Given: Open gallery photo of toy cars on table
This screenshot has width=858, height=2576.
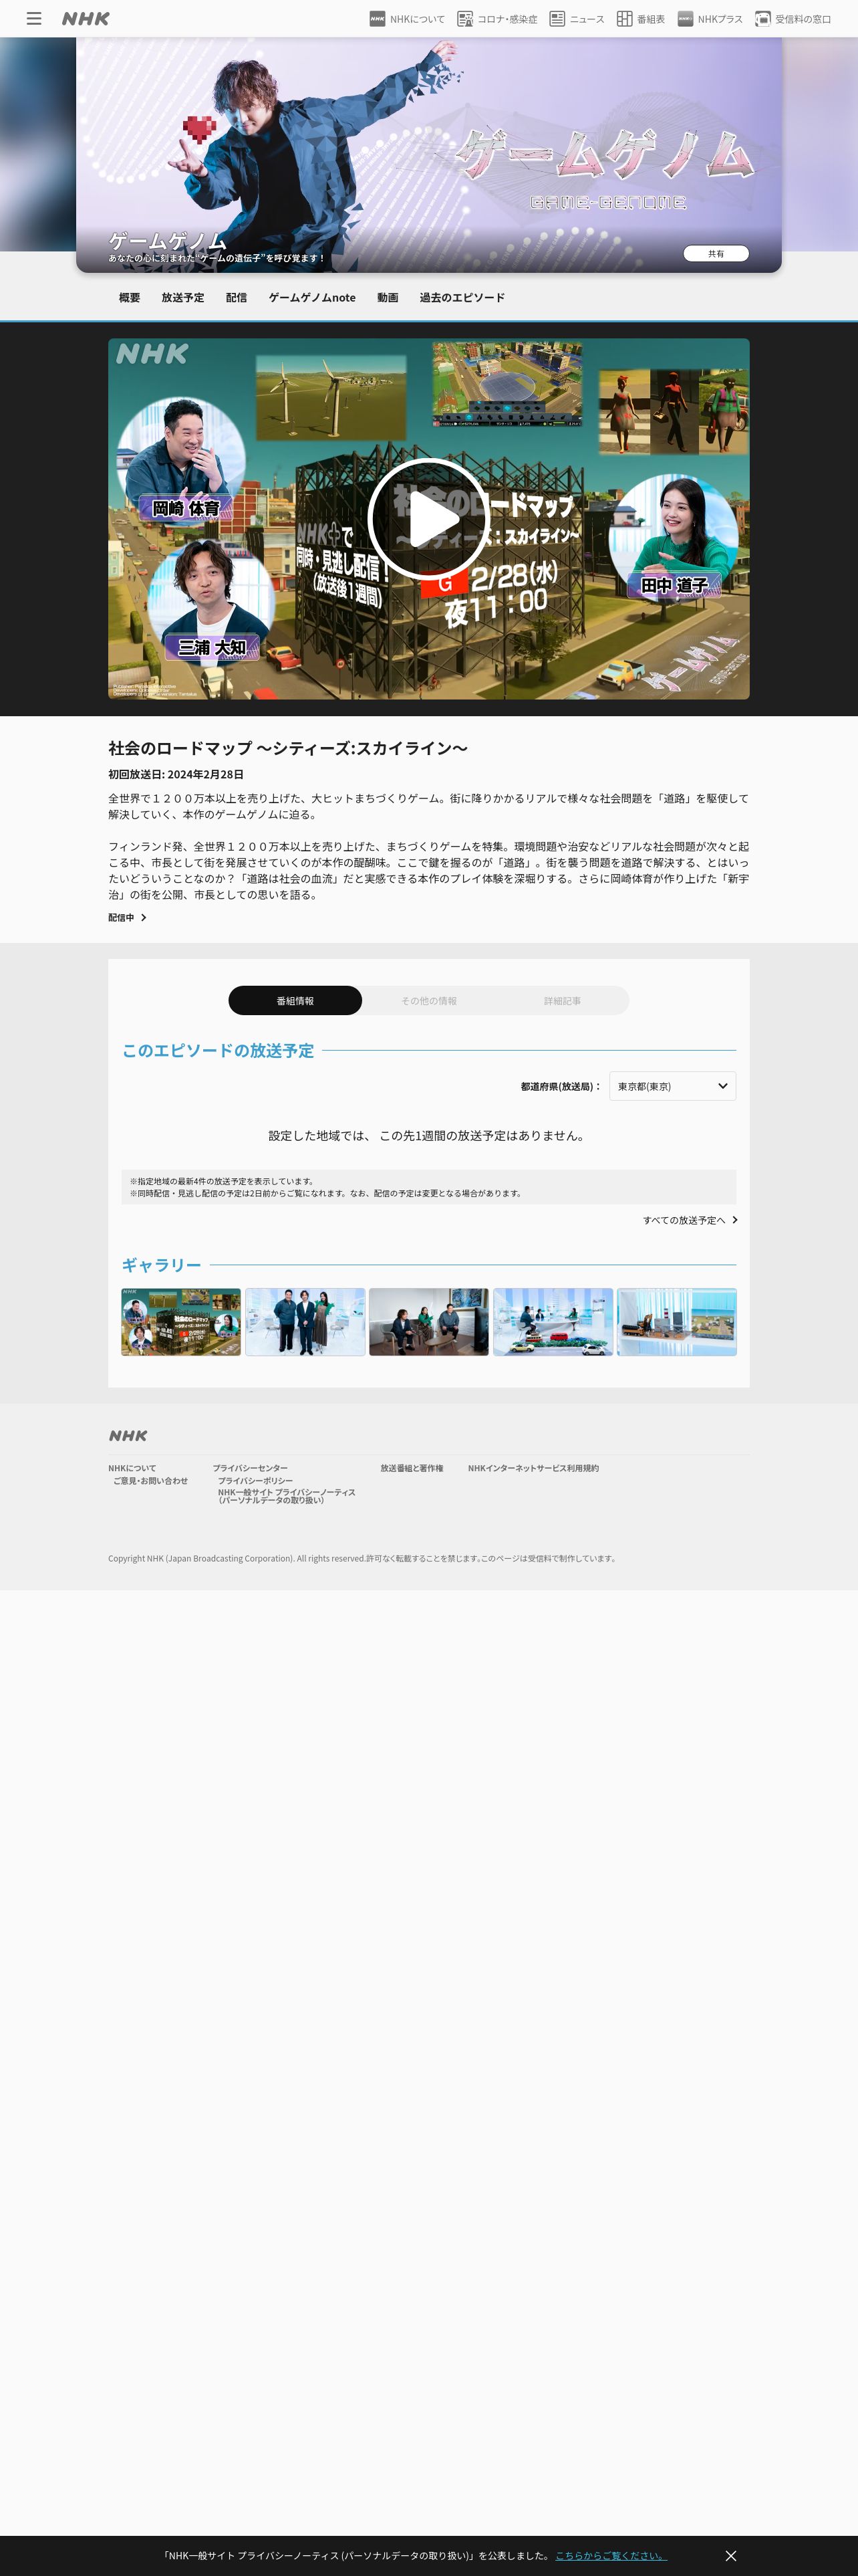Looking at the screenshot, I should (x=553, y=1322).
